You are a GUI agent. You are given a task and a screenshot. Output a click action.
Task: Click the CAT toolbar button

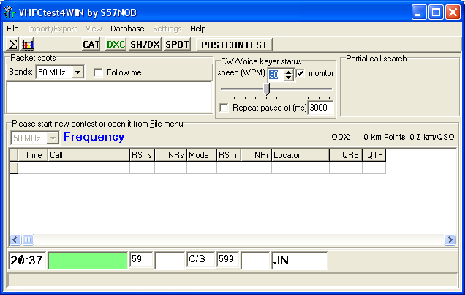coord(91,45)
